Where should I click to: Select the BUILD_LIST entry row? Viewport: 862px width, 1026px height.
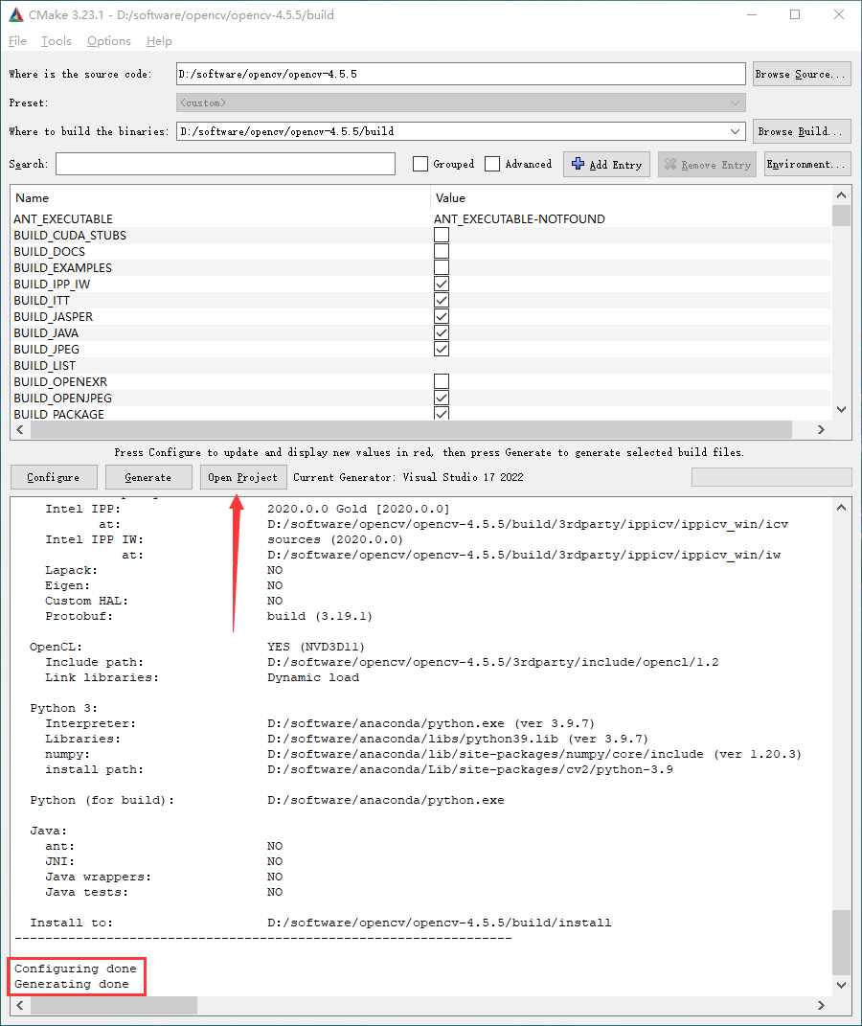[x=421, y=366]
